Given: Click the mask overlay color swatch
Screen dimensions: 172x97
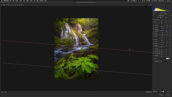Looking at the screenshot, I should (x=163, y=92).
